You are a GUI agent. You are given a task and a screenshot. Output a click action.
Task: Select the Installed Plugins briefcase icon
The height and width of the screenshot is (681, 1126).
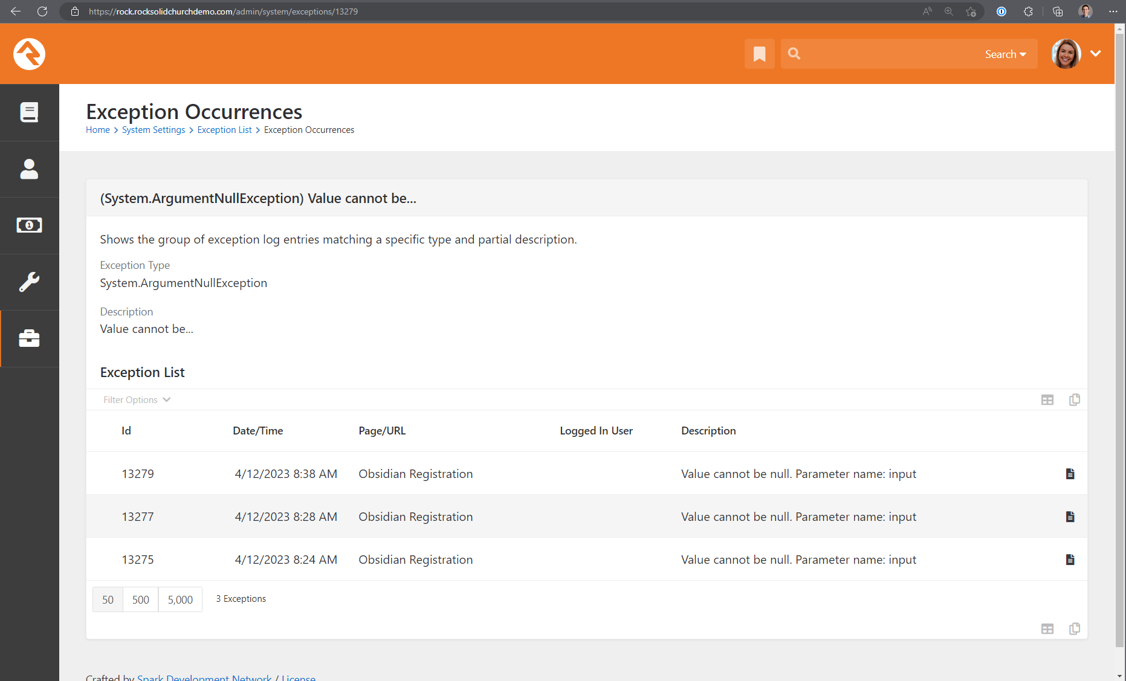pyautogui.click(x=30, y=338)
